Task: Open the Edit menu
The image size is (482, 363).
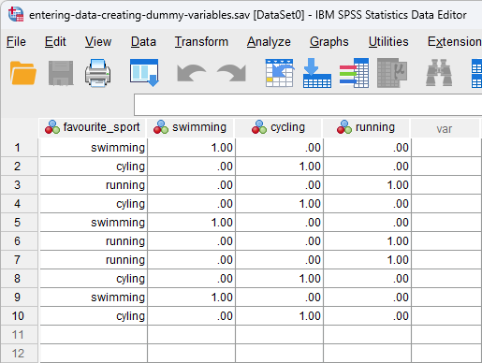Action: click(x=55, y=42)
